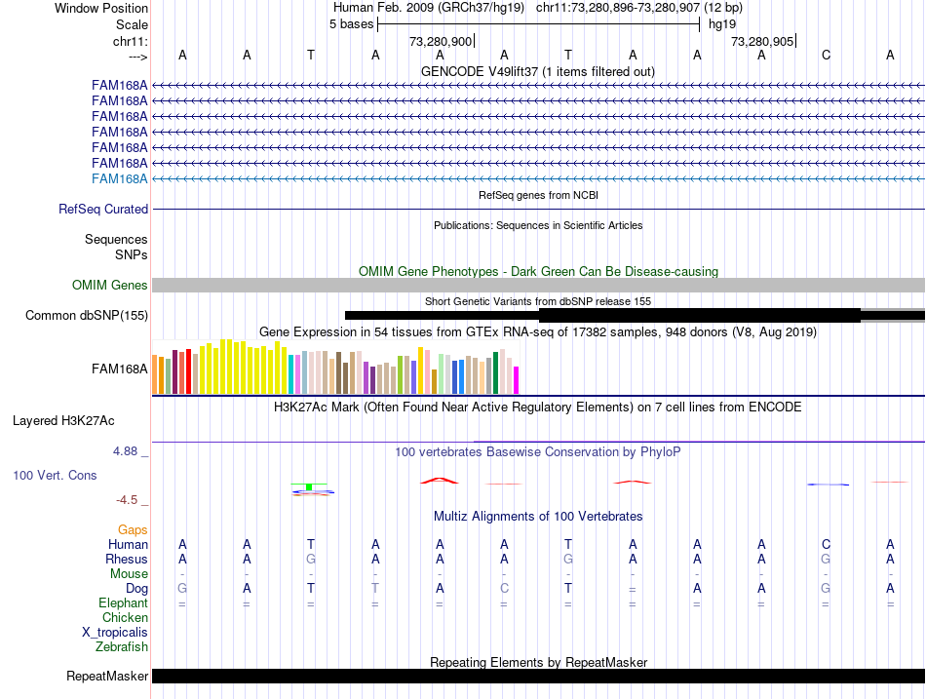
Task: Click the Common dbSNP(155) track label
Action: point(87,316)
